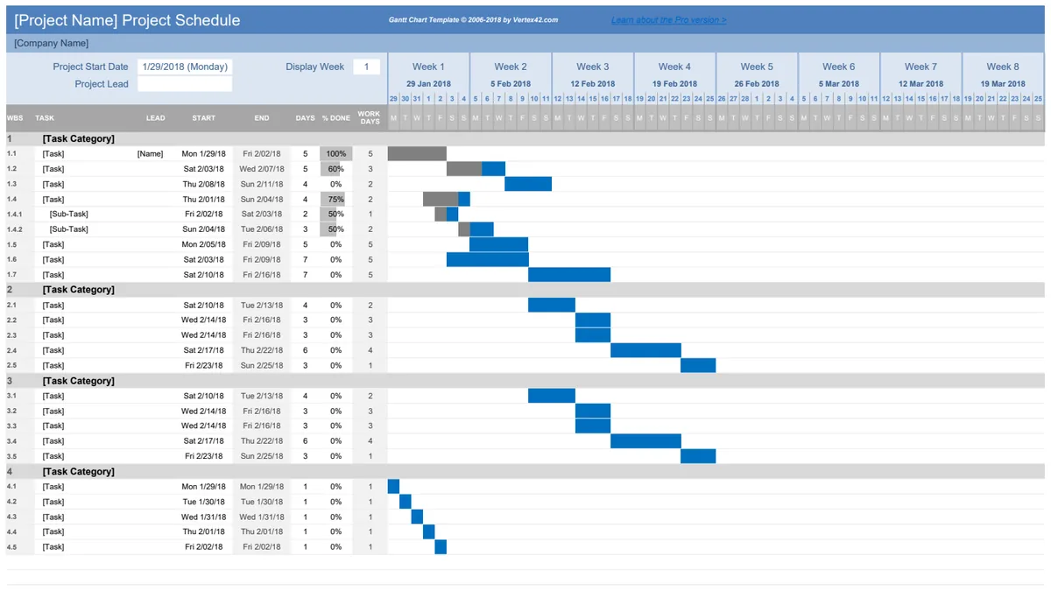The width and height of the screenshot is (1051, 591).
Task: Click the '[Name]' lead cell of task 1.1
Action: pyautogui.click(x=150, y=154)
